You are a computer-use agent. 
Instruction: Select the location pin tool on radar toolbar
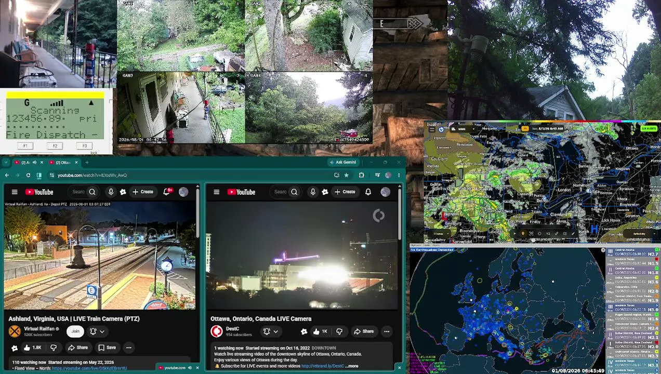(x=523, y=234)
